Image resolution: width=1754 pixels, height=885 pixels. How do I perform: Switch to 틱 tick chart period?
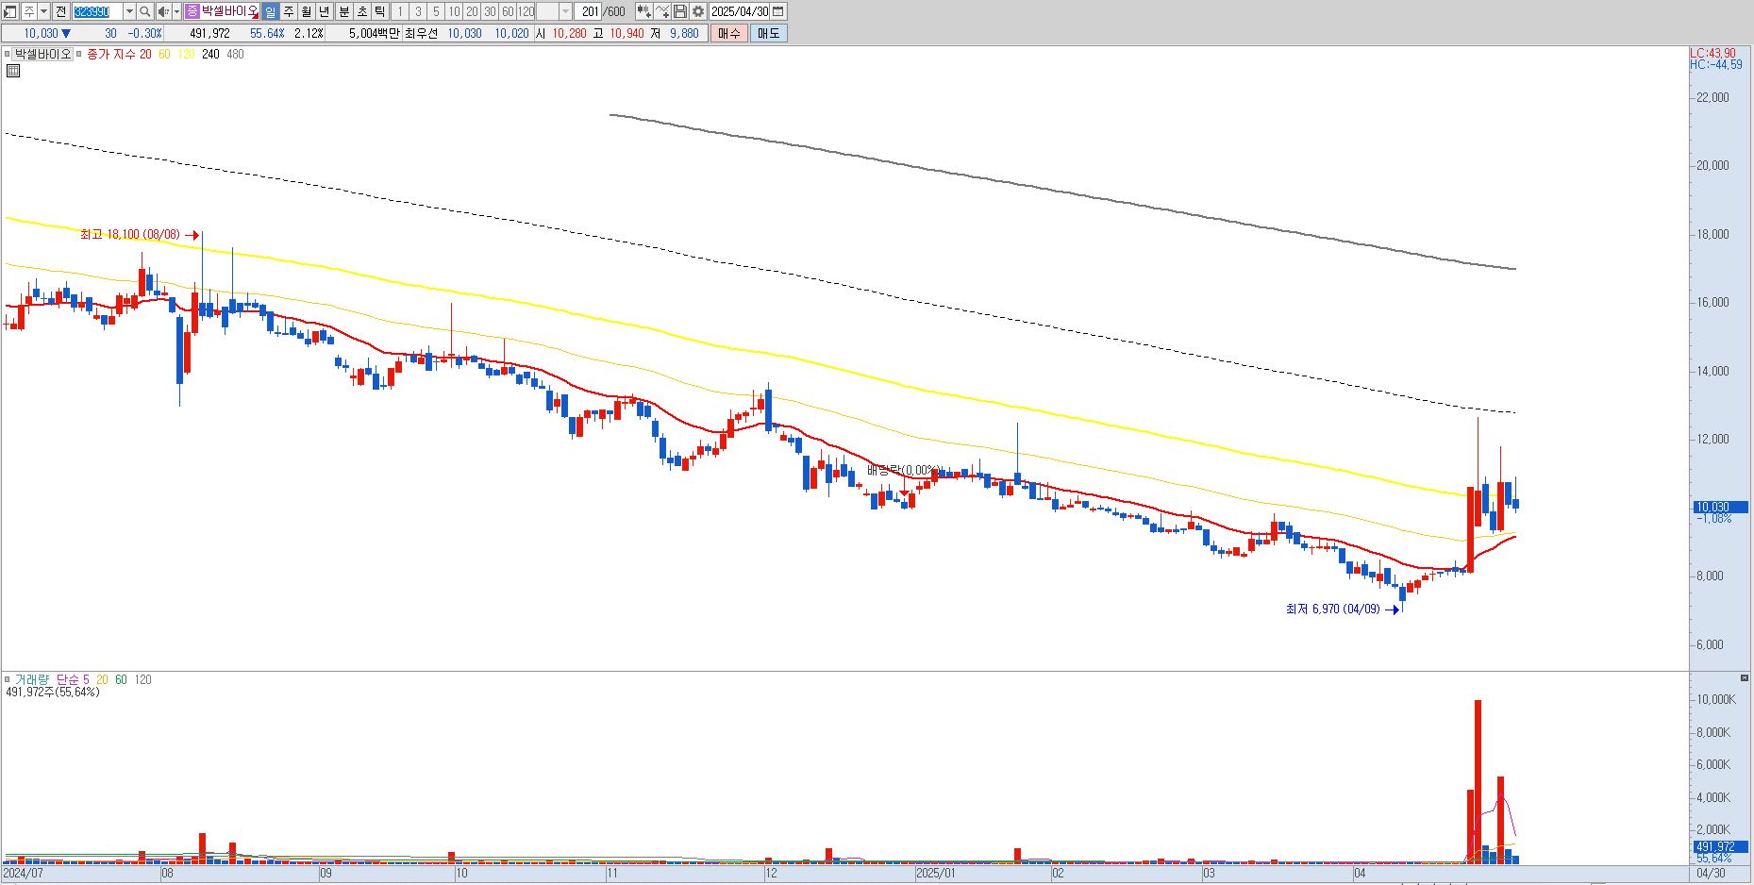[x=379, y=11]
